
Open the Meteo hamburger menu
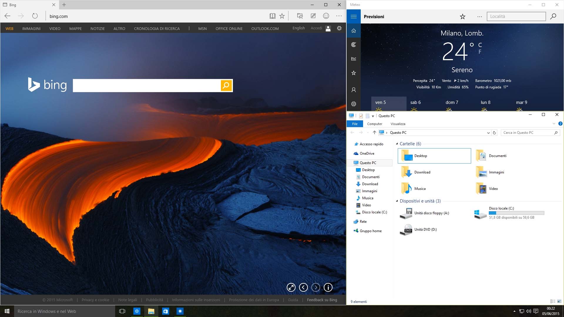(x=354, y=16)
